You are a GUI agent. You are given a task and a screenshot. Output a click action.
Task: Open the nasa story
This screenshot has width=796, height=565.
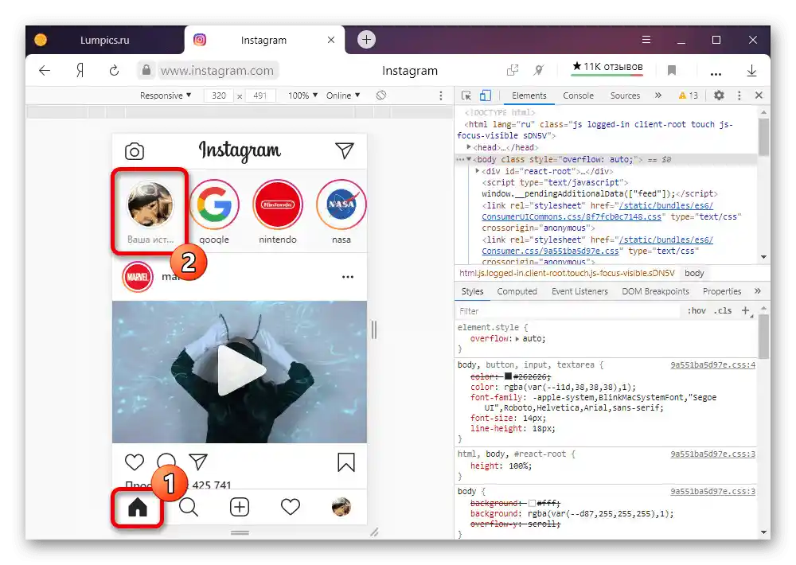coord(341,205)
